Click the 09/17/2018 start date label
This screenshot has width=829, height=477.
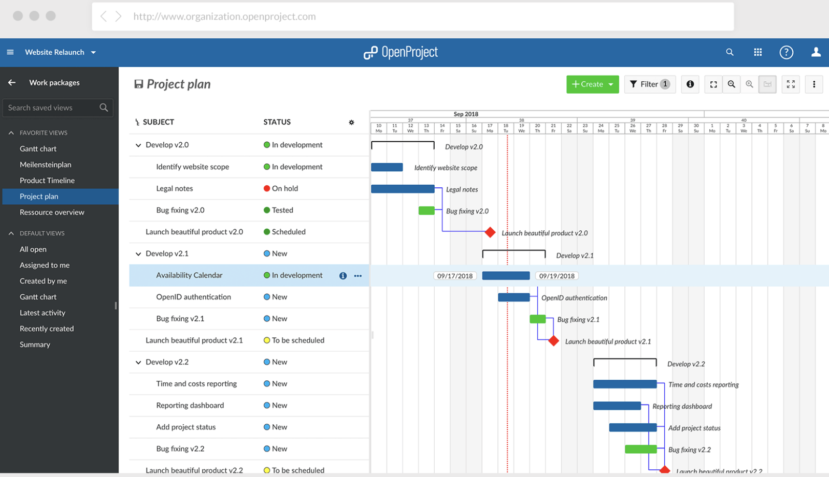pos(455,276)
